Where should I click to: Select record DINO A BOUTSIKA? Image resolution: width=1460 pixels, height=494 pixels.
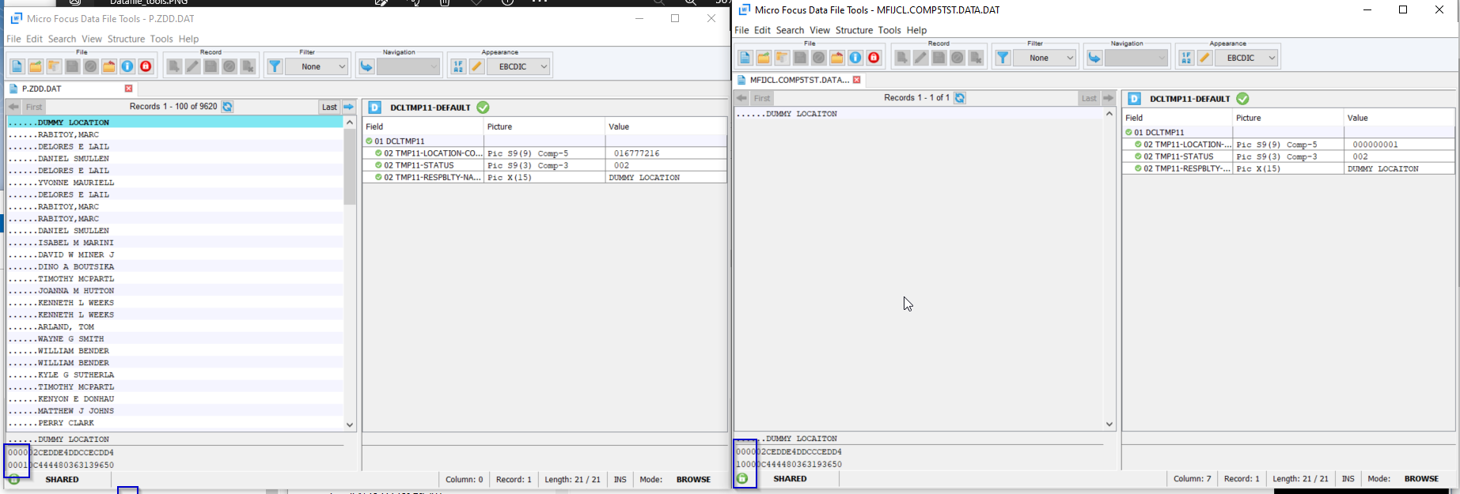point(175,267)
